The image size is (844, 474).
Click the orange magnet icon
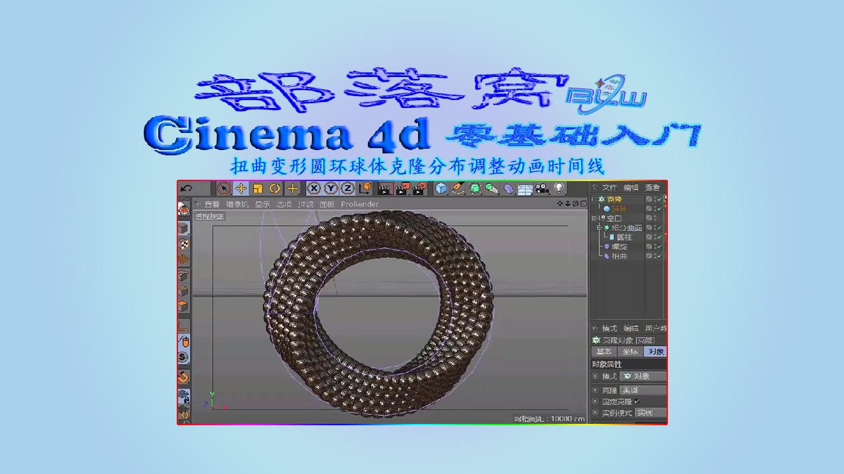[183, 377]
